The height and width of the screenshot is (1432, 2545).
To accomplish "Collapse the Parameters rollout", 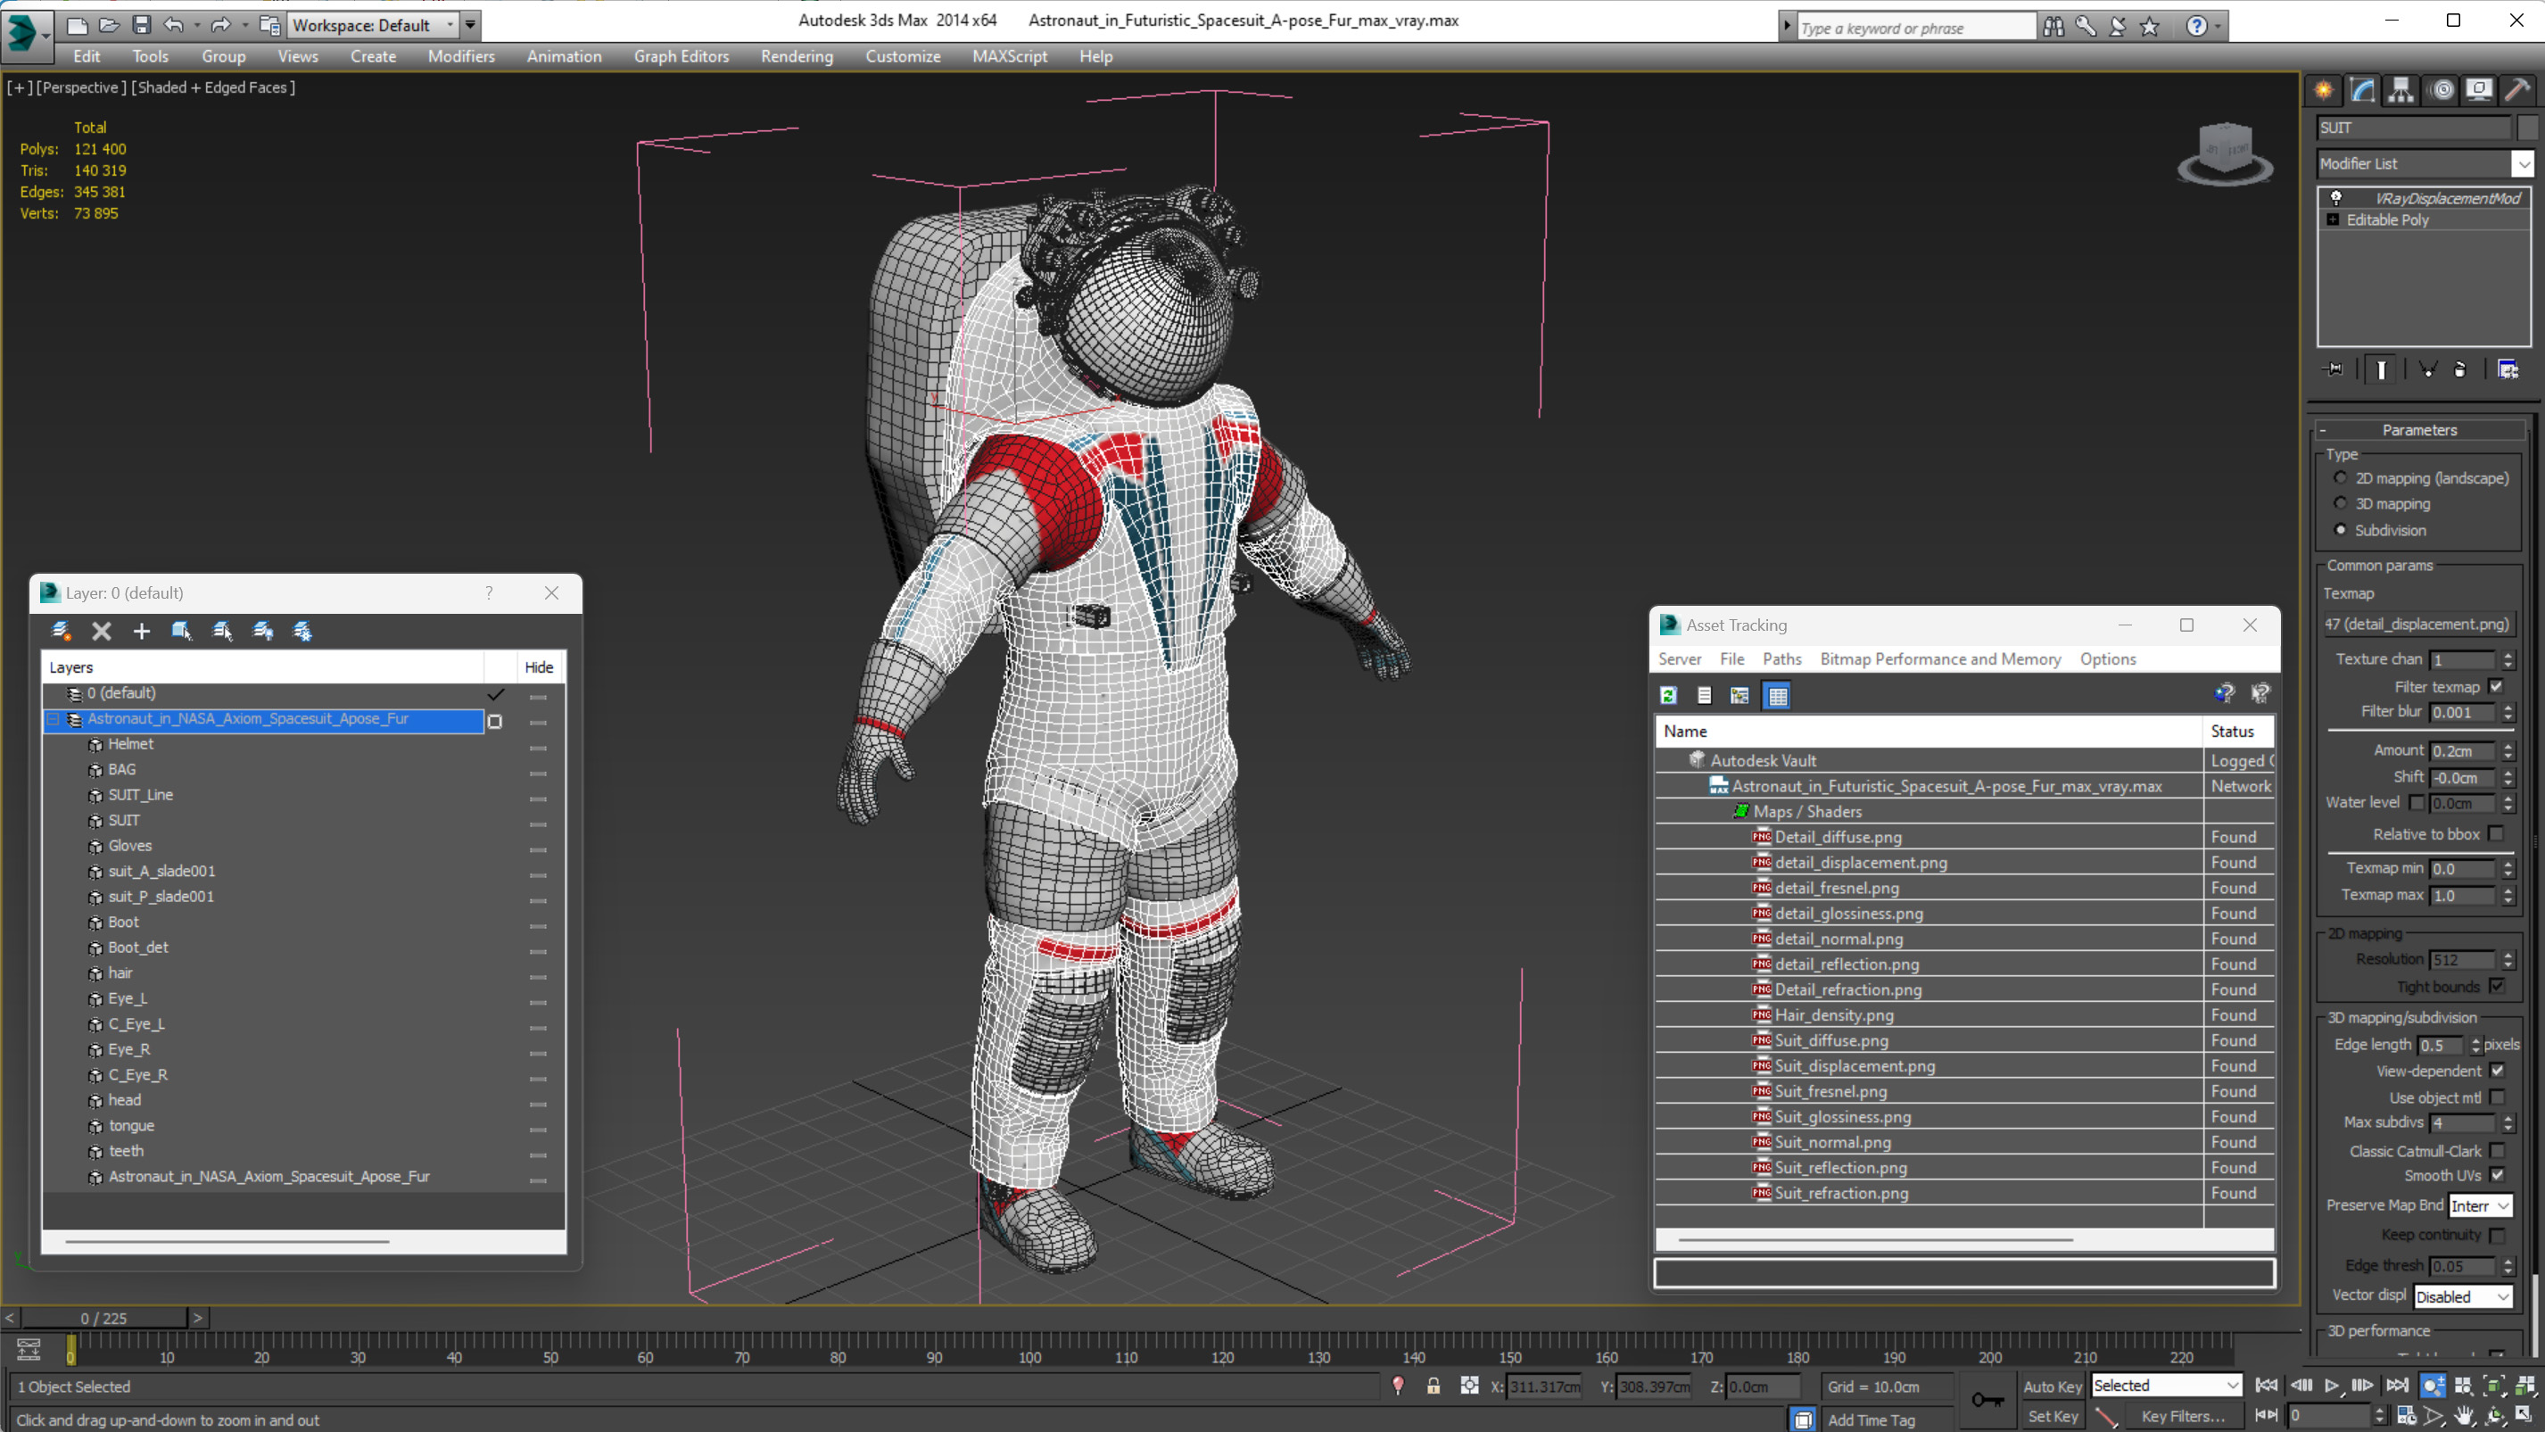I will point(2419,430).
